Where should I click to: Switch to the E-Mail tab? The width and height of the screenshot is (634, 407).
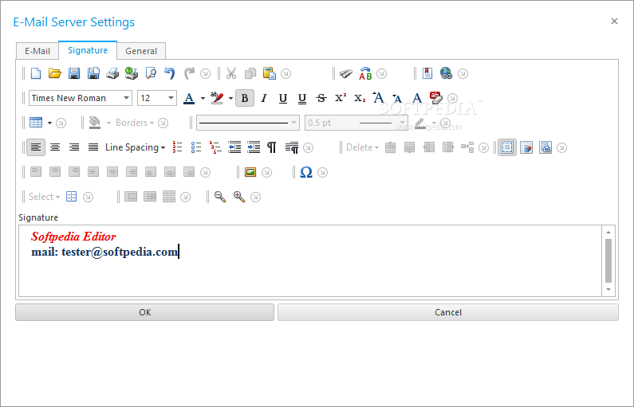[x=37, y=51]
